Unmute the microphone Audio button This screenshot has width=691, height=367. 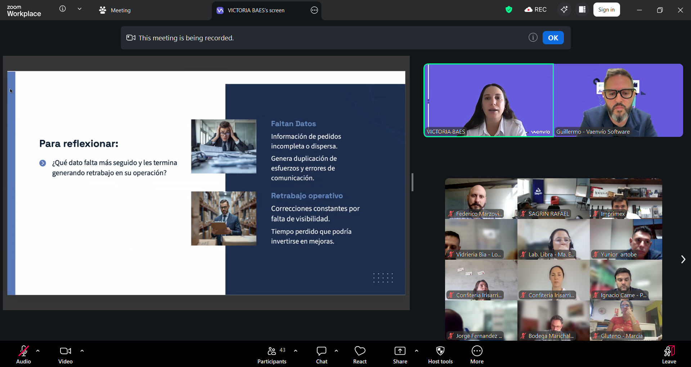click(24, 355)
